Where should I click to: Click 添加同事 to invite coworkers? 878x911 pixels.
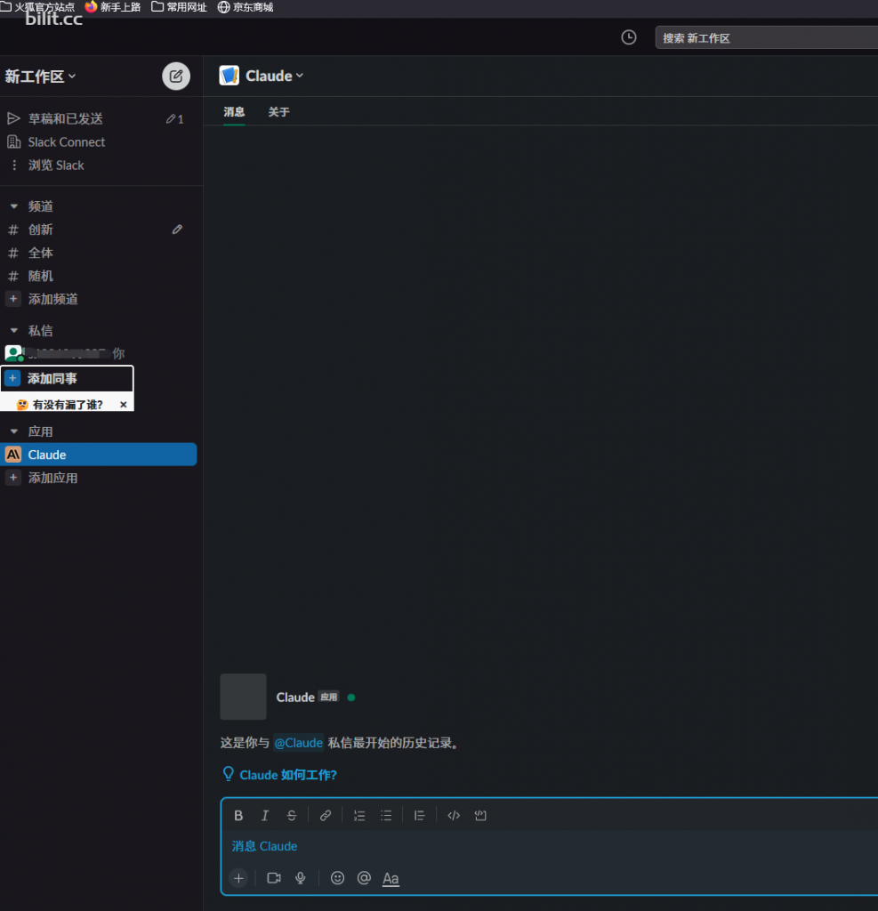point(68,378)
